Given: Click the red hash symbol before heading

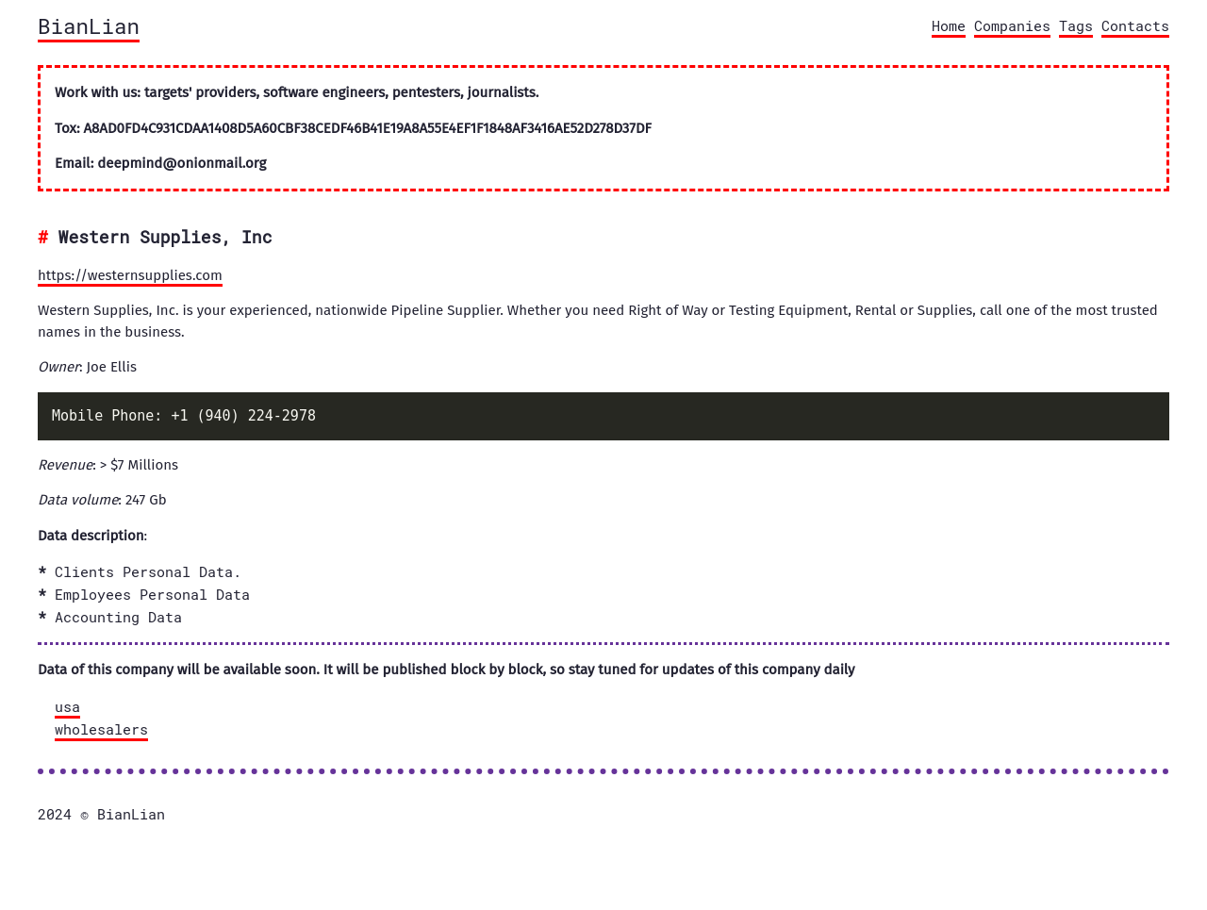Looking at the screenshot, I should click(x=43, y=238).
